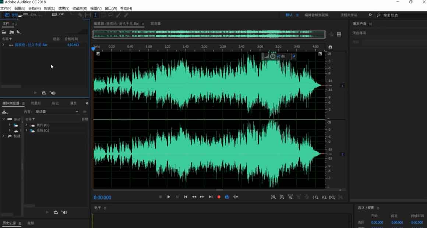Click the transport Play button
Viewport: 427px width, 228px height.
[x=169, y=197]
